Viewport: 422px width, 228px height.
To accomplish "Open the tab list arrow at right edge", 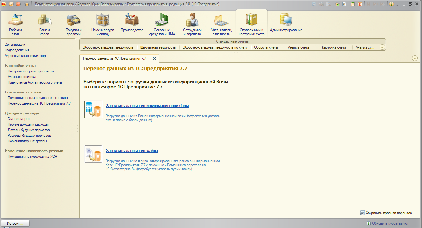I will pyautogui.click(x=415, y=58).
